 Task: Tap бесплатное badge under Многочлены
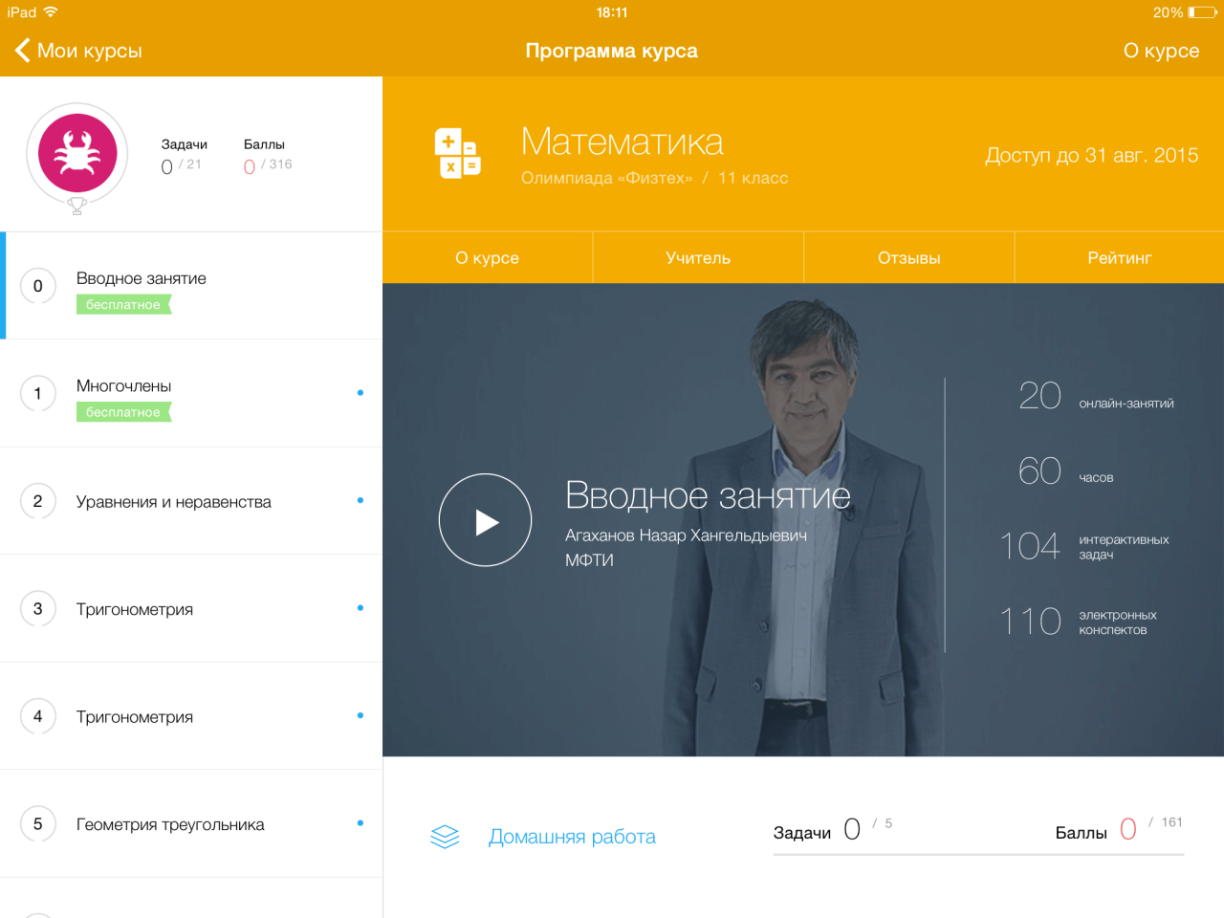tap(123, 412)
